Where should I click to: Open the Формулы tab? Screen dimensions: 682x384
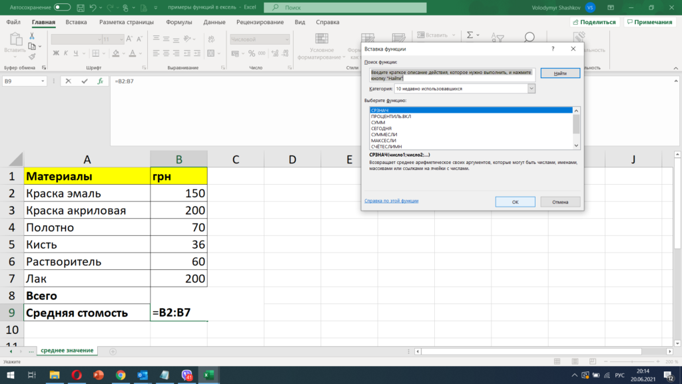[178, 22]
